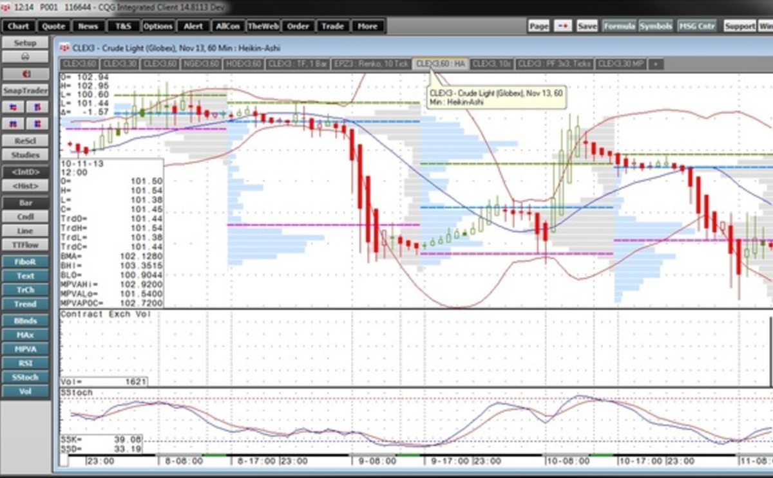Image resolution: width=773 pixels, height=478 pixels.
Task: Add the RSI study to chart
Action: (26, 362)
